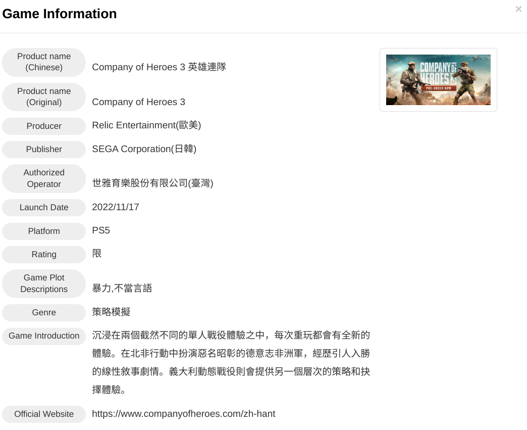This screenshot has height=430, width=527.
Task: Open the Company of Heroes 3 cover thumbnail
Action: 438,80
